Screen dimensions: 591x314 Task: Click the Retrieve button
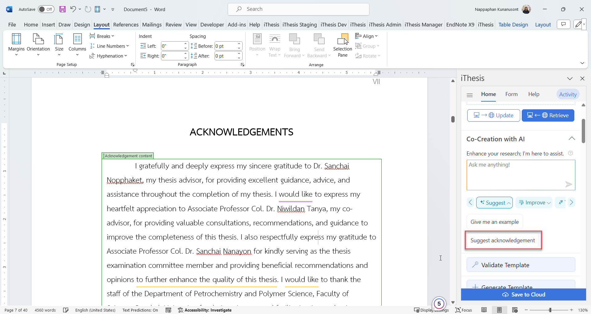pos(548,115)
